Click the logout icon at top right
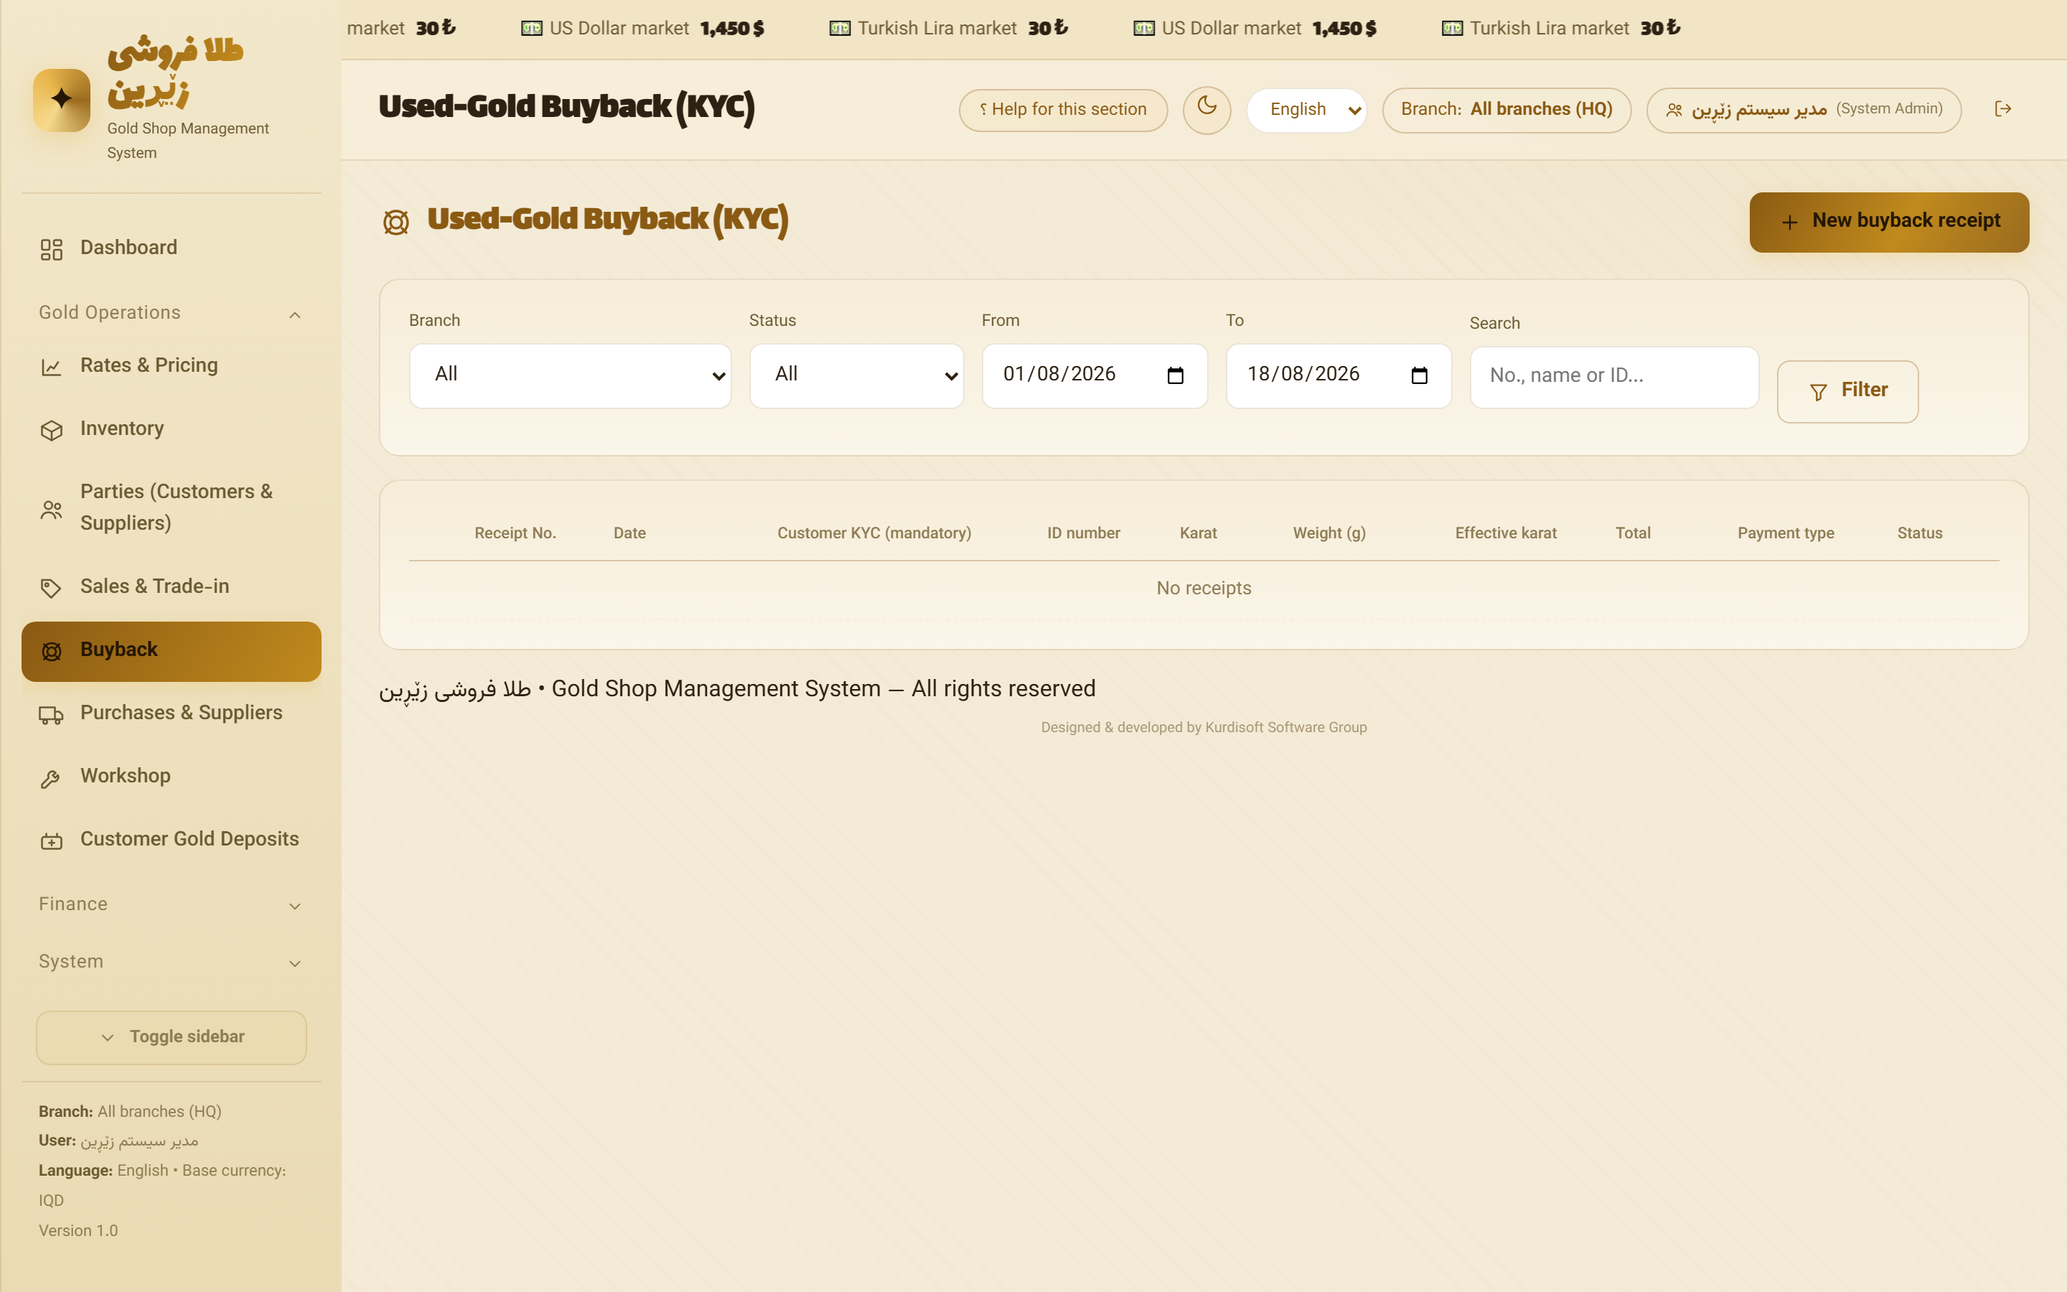The width and height of the screenshot is (2067, 1292). 2003,108
